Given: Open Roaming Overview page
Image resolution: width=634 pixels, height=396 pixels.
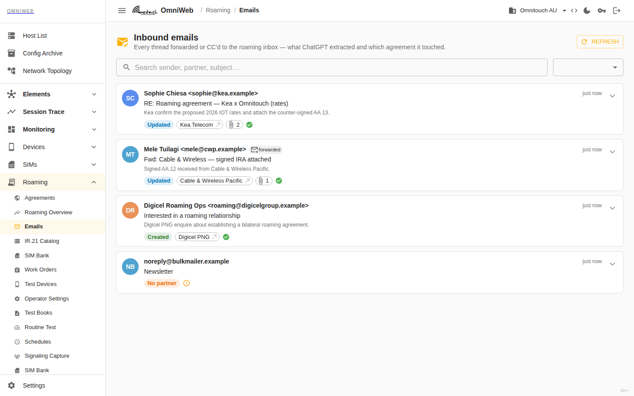Looking at the screenshot, I should pyautogui.click(x=53, y=213).
